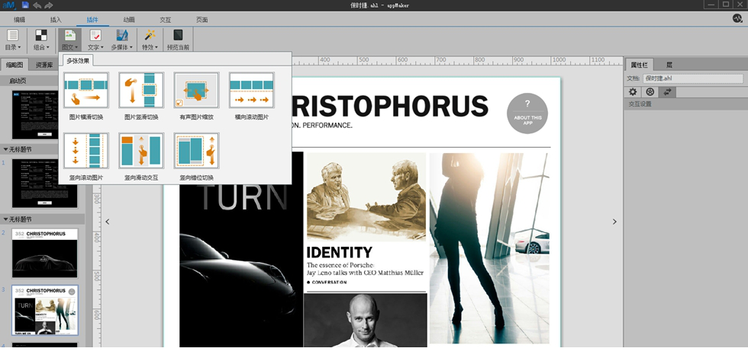The image size is (748, 361).
Task: Open the star-circle tab in properties panel
Action: (x=650, y=92)
